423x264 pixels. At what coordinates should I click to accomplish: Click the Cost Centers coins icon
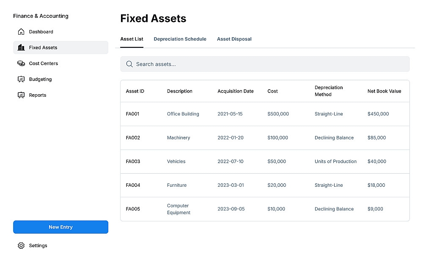21,63
